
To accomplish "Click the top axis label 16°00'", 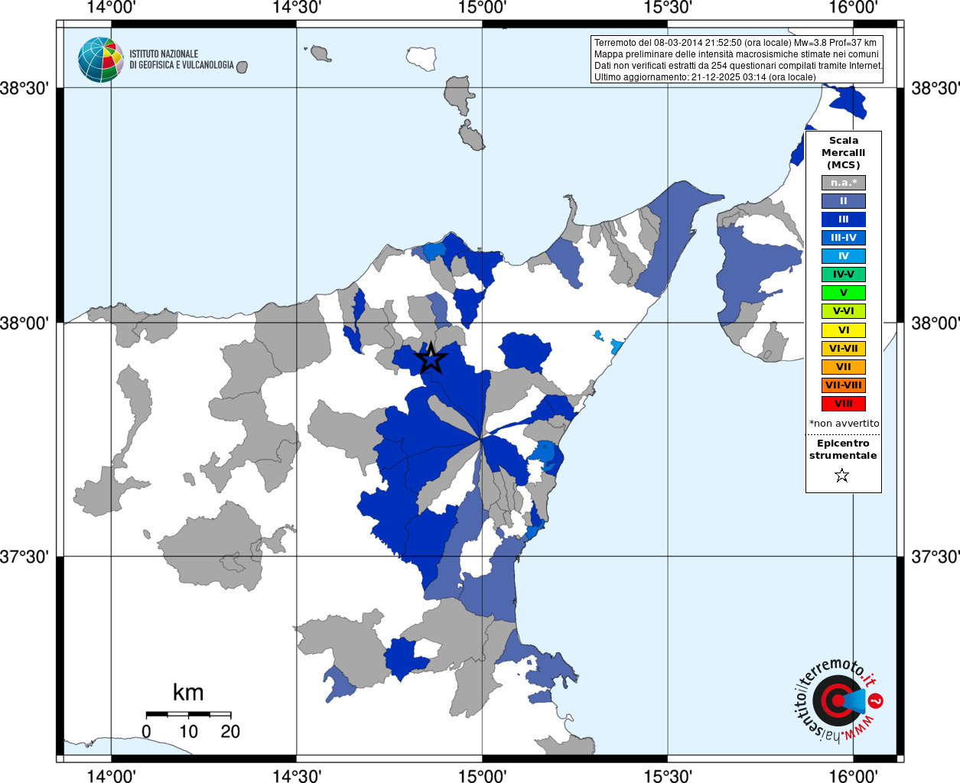I will 853,8.
